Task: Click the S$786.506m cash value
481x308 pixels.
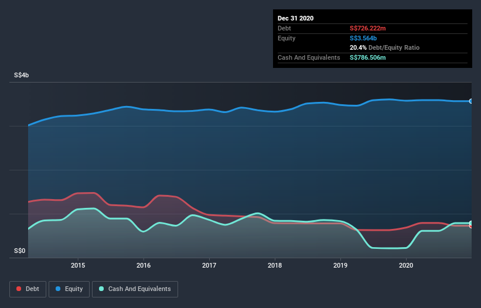Action: [x=368, y=57]
